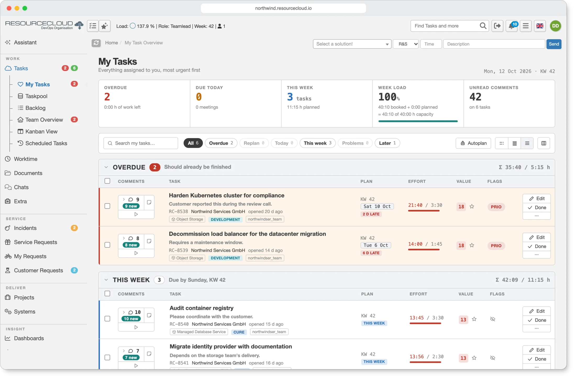Select the Harden Kubernetes cluster task checkbox
Screen dimensions: 576x381
pos(107,206)
